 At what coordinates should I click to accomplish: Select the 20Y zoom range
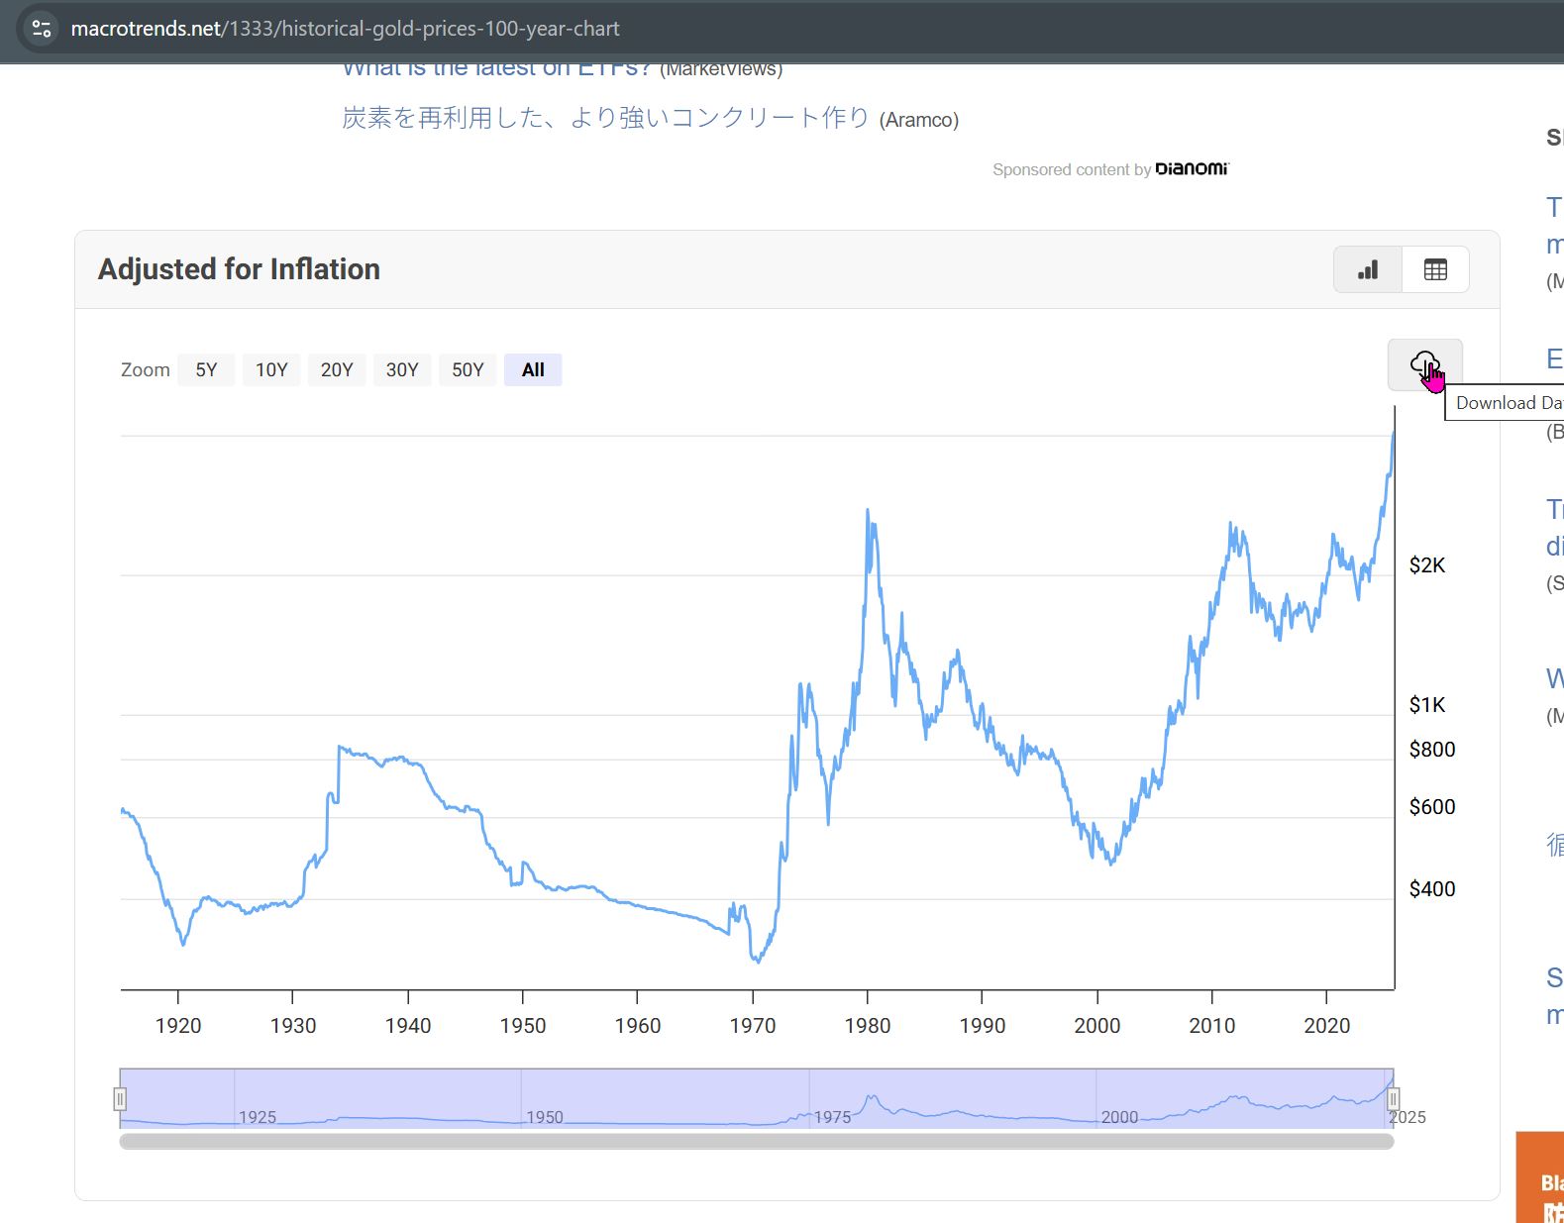[x=337, y=370]
